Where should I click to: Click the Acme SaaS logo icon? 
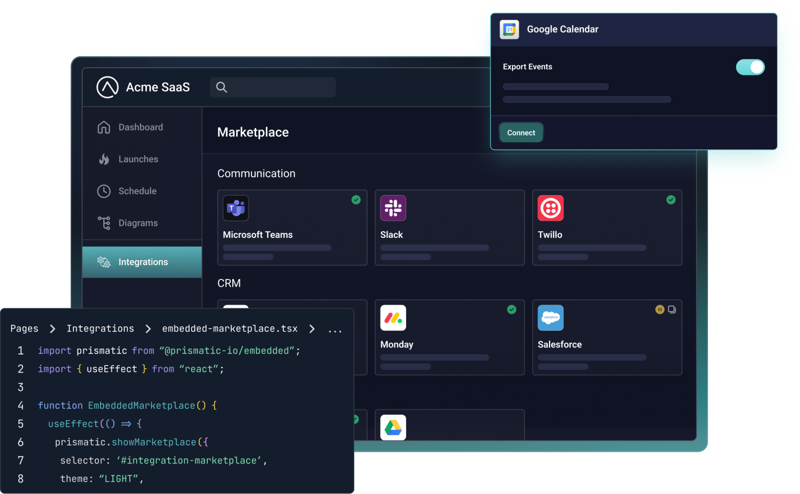(x=107, y=87)
